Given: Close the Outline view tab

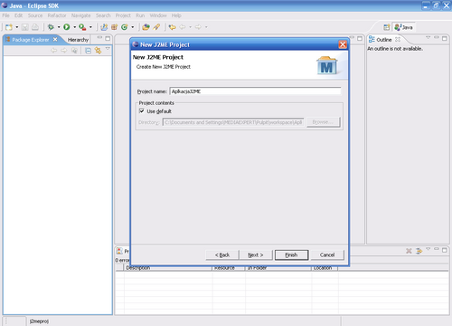Looking at the screenshot, I should [398, 40].
